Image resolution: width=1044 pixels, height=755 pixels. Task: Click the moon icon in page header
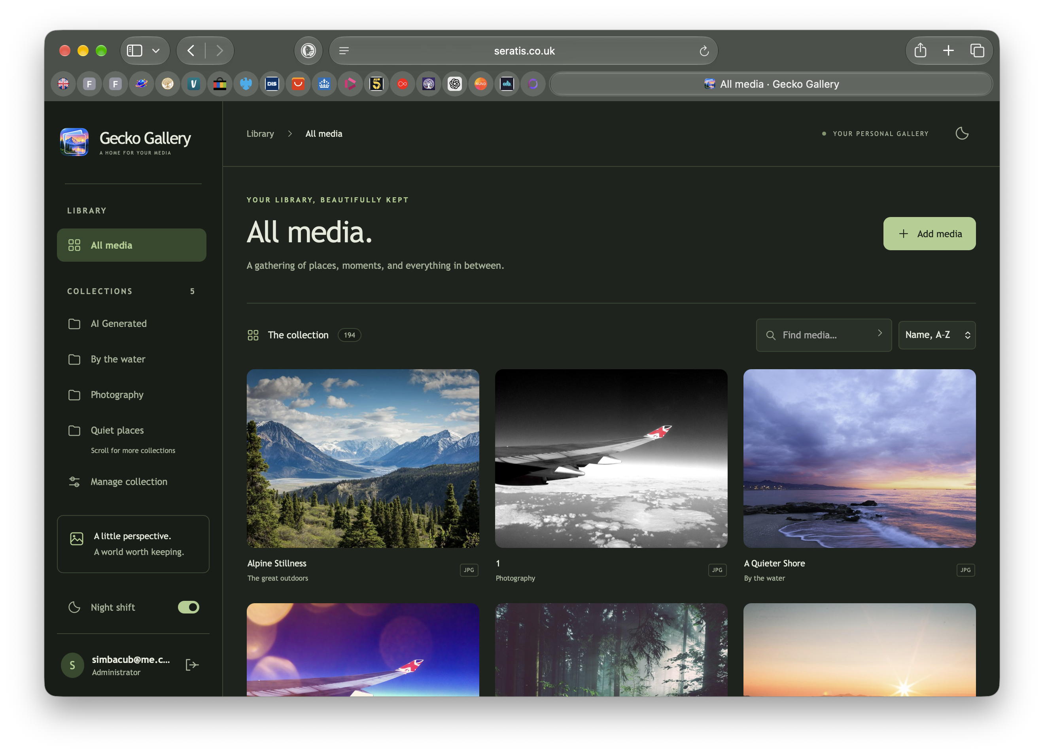click(962, 134)
